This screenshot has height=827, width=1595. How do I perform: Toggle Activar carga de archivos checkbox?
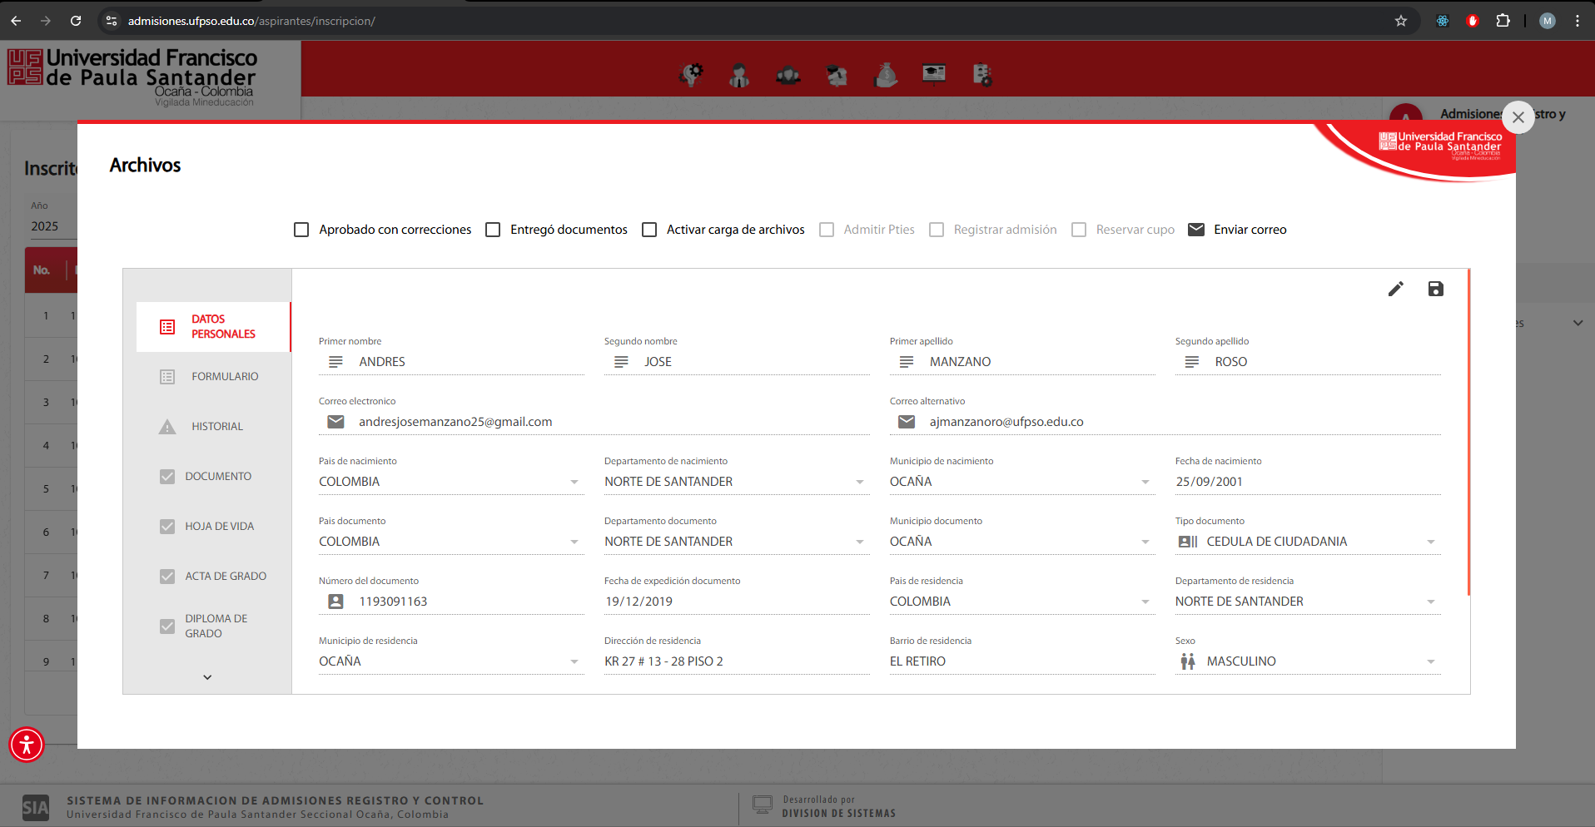649,230
